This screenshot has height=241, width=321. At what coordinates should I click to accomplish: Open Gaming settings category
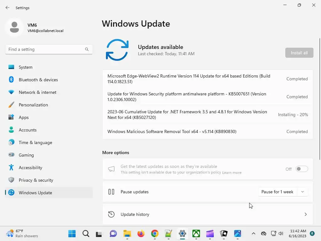click(x=49, y=155)
